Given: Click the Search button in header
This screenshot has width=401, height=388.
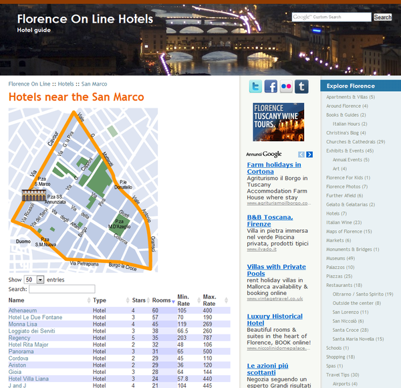Looking at the screenshot, I should tap(382, 17).
